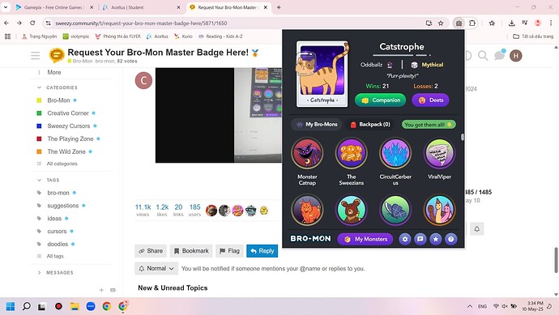Viewport: 559px width, 315px height.
Task: Click the green Companion button
Action: (x=381, y=100)
